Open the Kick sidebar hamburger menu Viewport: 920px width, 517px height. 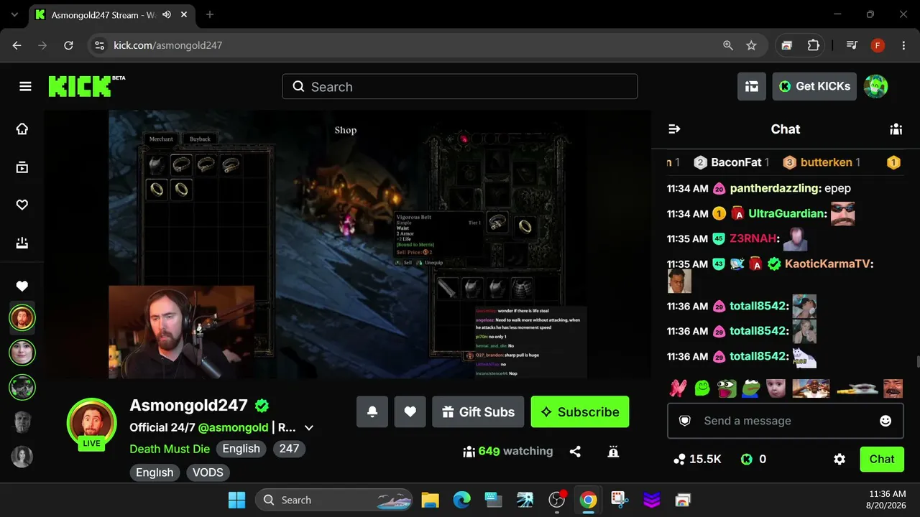tap(25, 87)
